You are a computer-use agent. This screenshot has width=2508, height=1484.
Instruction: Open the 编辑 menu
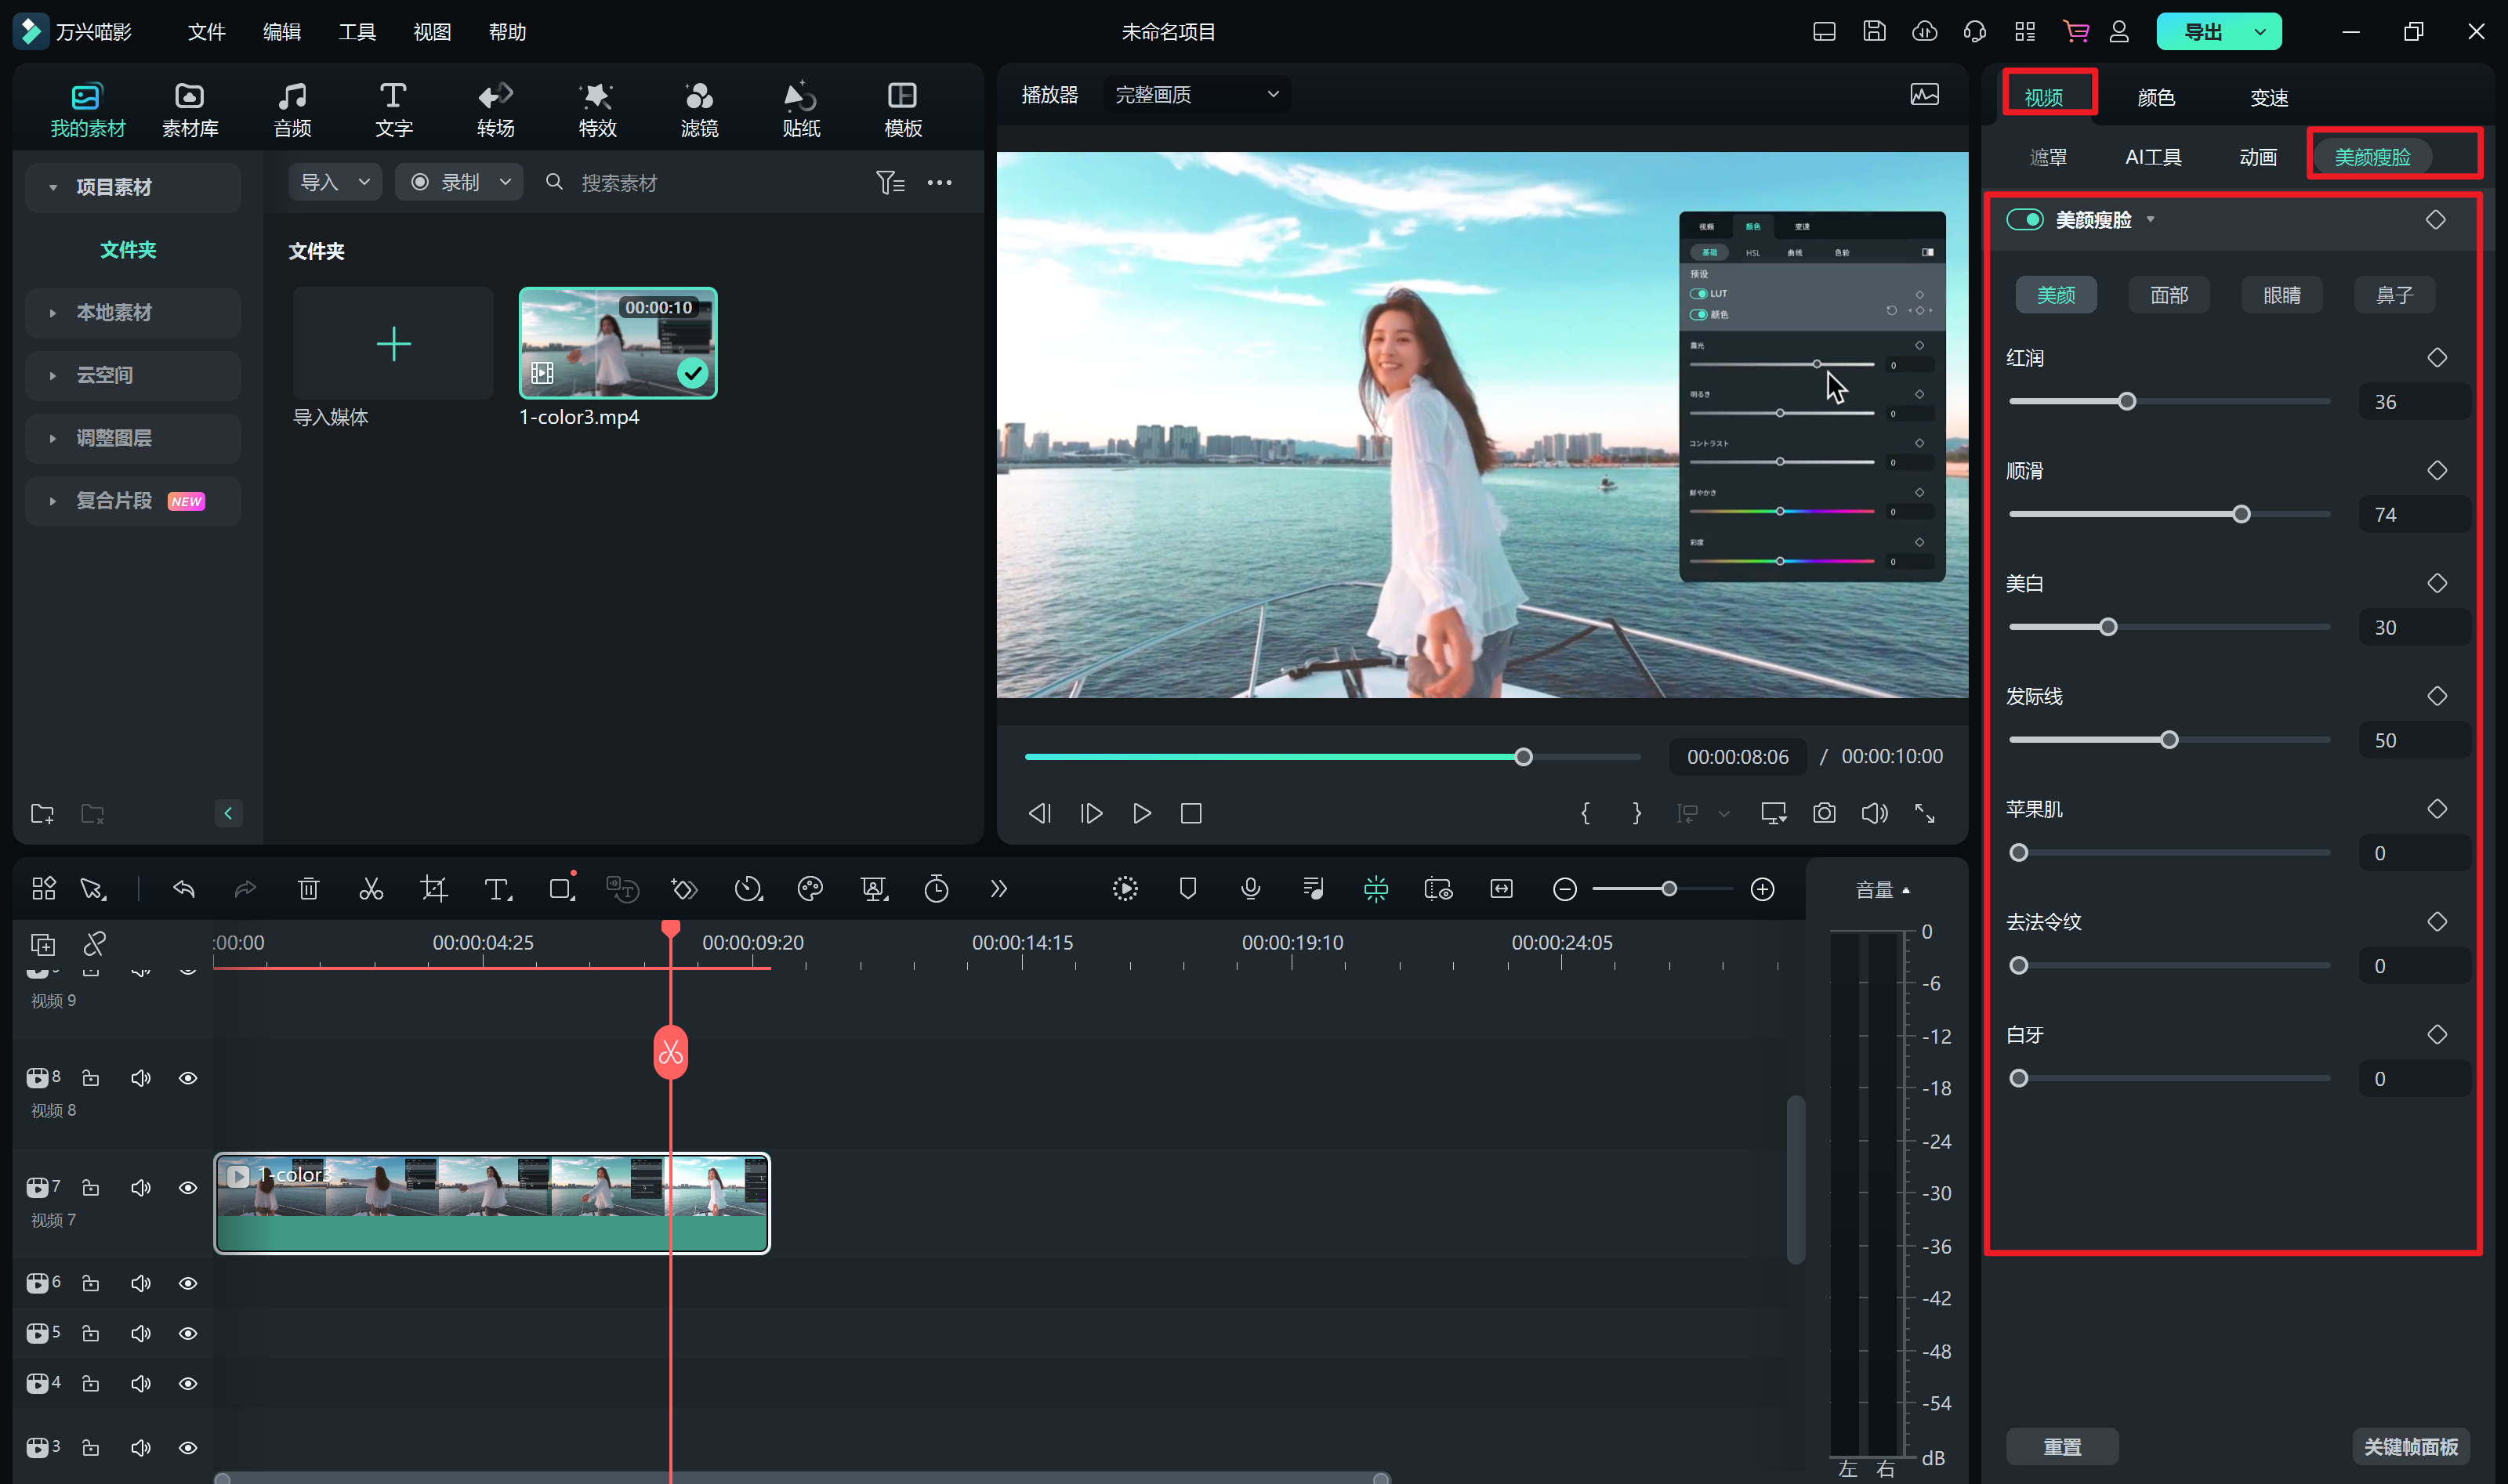pos(282,32)
